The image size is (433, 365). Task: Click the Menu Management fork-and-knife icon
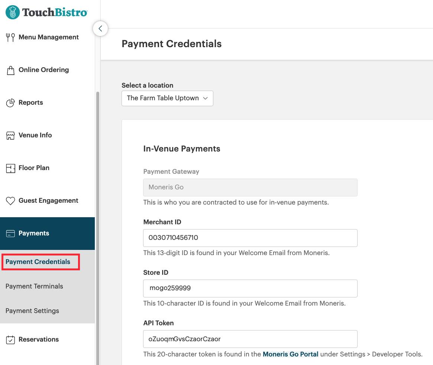(10, 37)
